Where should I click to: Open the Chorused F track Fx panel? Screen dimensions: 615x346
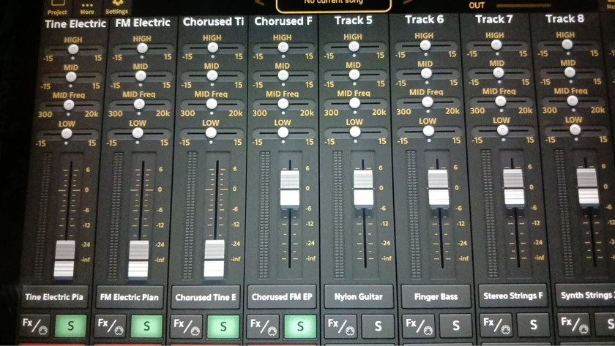coord(262,326)
